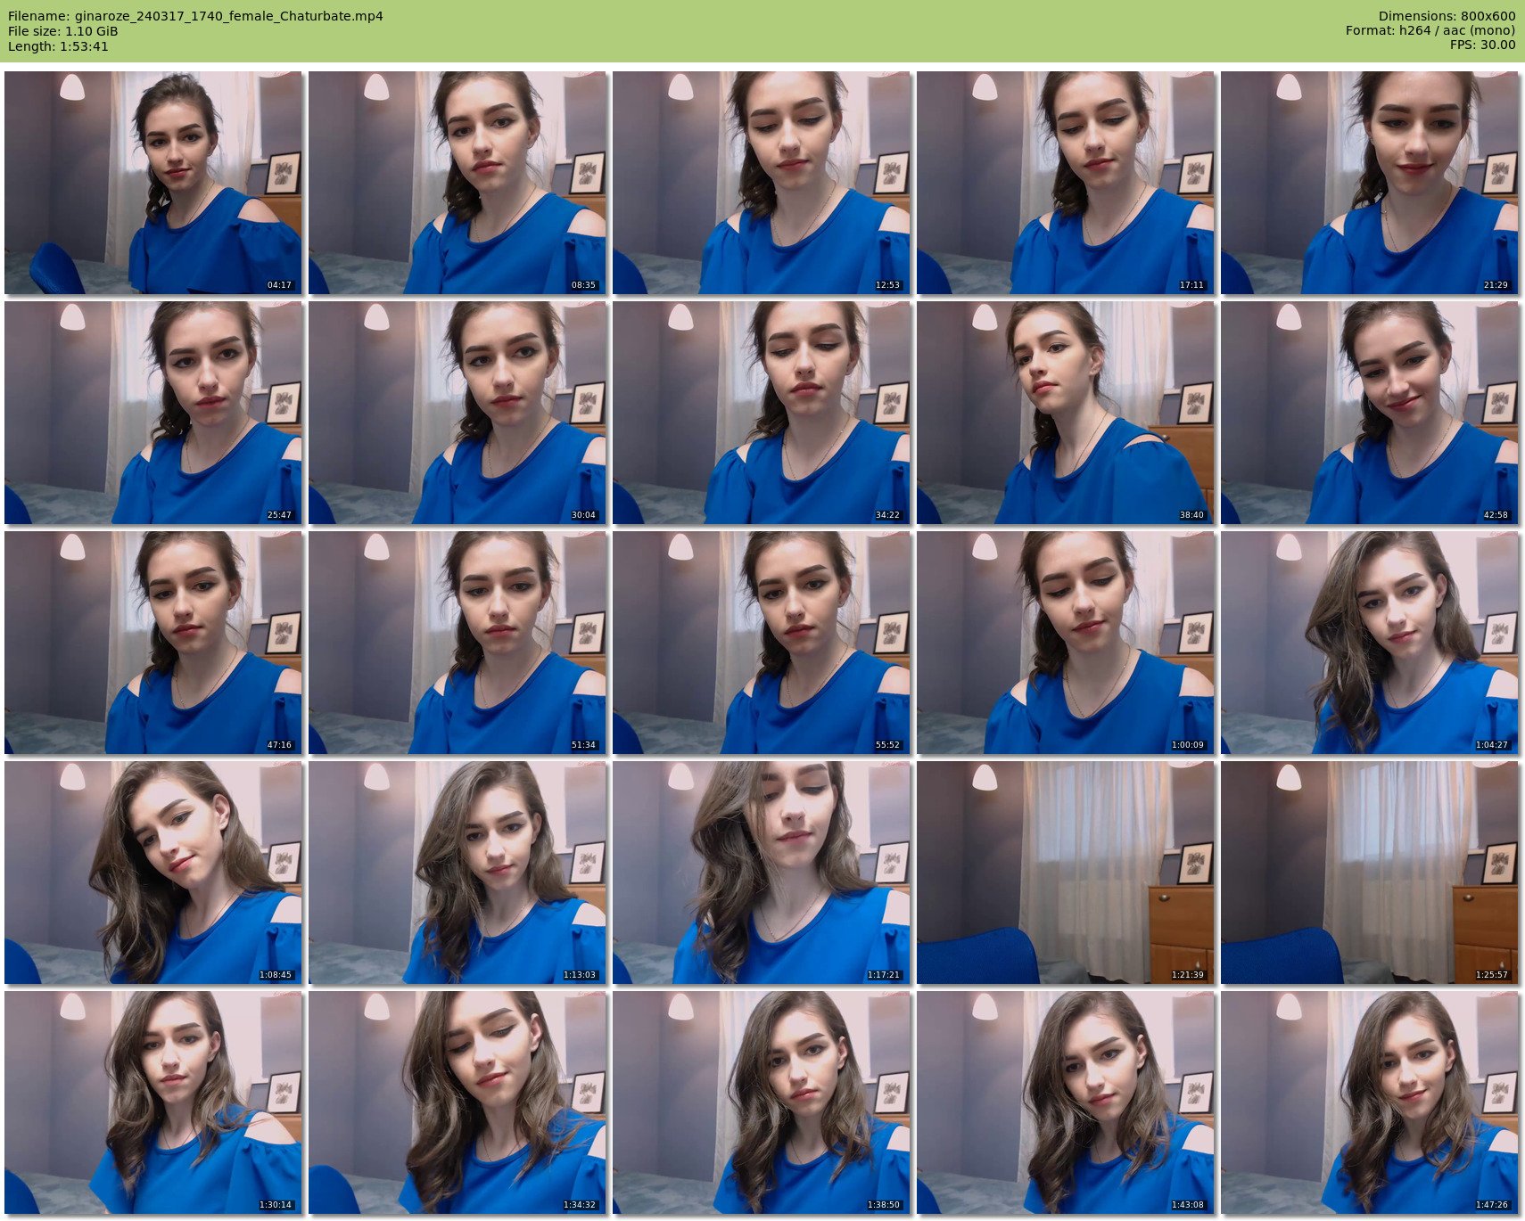Select the thumbnail timestamped 25:47
This screenshot has width=1525, height=1221.
[153, 413]
